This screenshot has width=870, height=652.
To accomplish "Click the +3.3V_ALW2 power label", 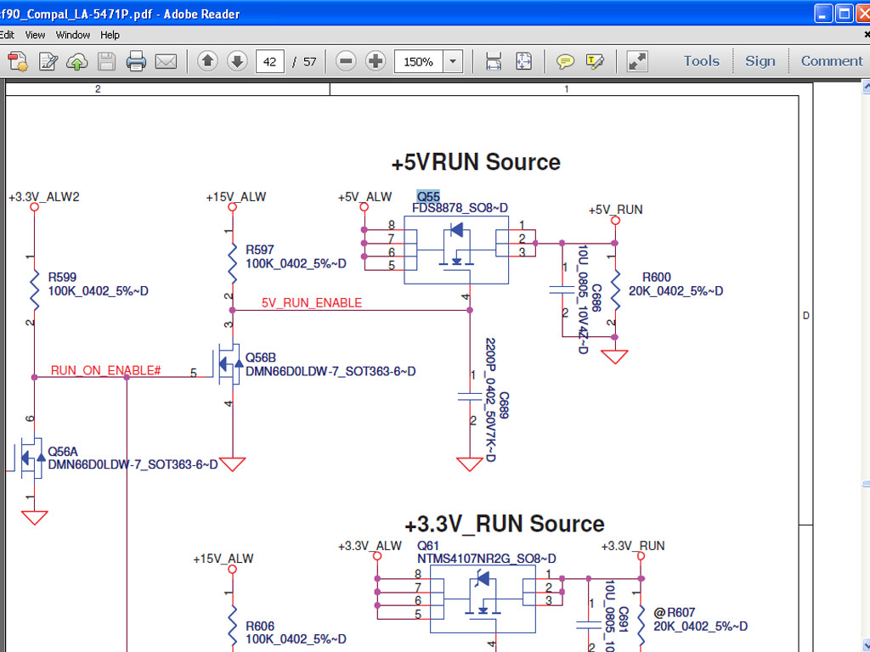I will 44,197.
